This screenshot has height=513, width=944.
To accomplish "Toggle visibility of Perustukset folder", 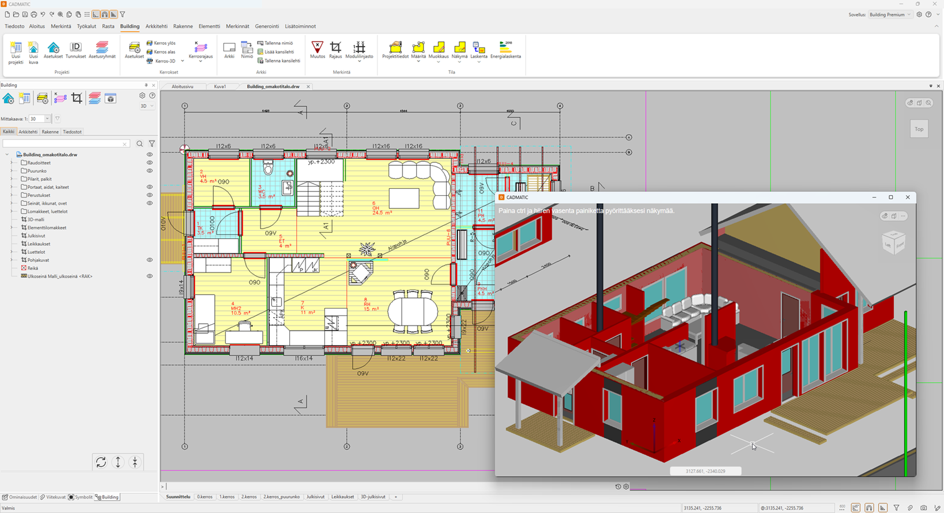I will point(150,195).
